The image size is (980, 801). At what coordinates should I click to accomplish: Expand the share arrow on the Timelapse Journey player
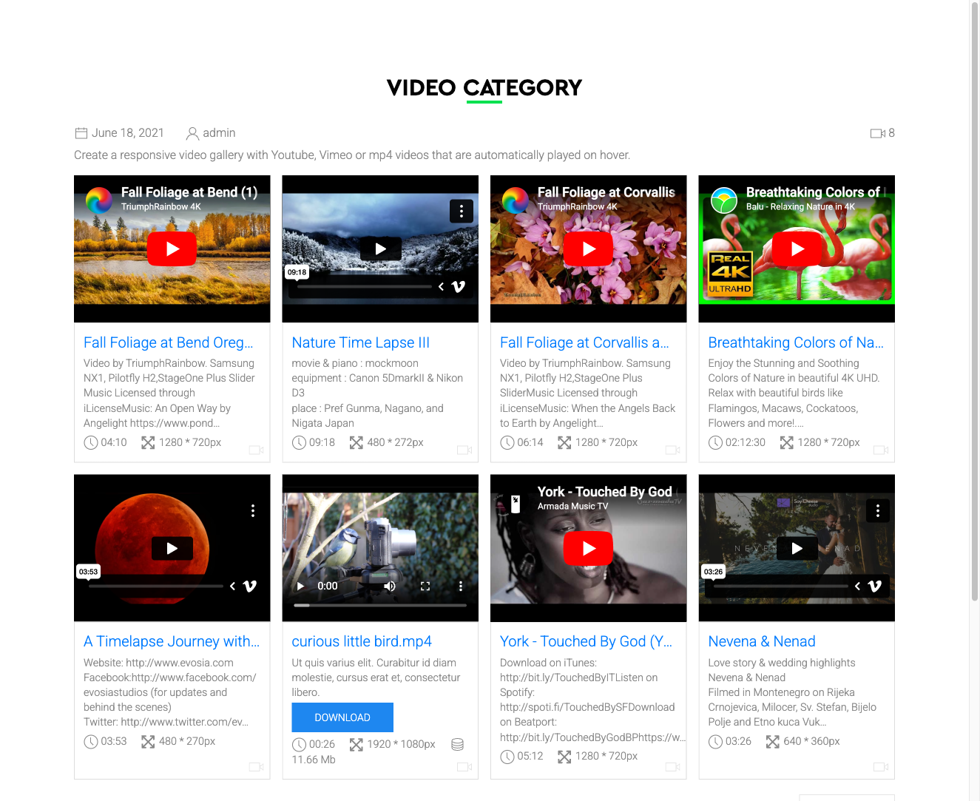232,586
